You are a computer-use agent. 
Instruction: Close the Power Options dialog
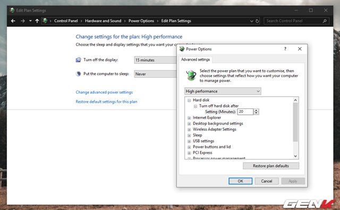tap(300, 49)
